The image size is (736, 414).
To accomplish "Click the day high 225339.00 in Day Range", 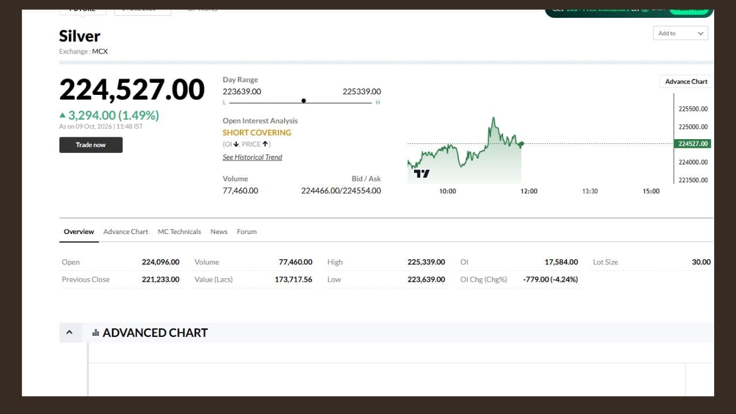I will pyautogui.click(x=362, y=91).
